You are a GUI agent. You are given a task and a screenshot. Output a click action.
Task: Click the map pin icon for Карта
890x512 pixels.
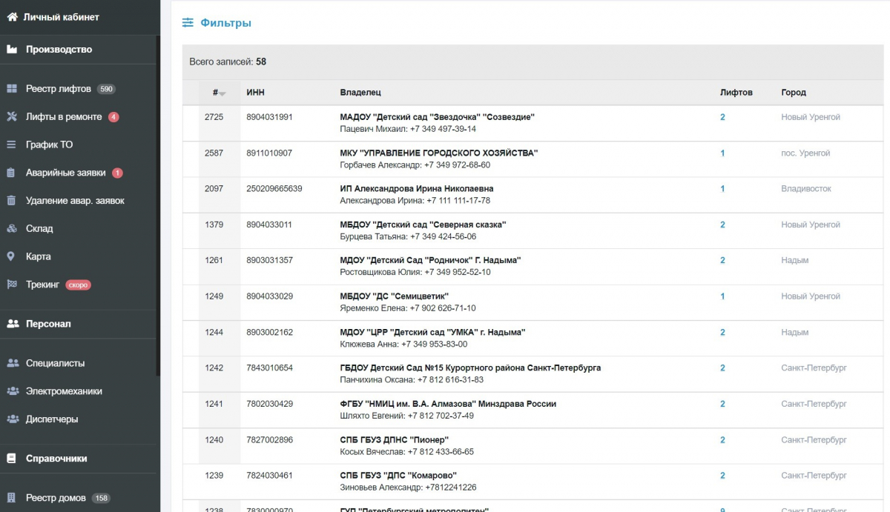(x=11, y=256)
